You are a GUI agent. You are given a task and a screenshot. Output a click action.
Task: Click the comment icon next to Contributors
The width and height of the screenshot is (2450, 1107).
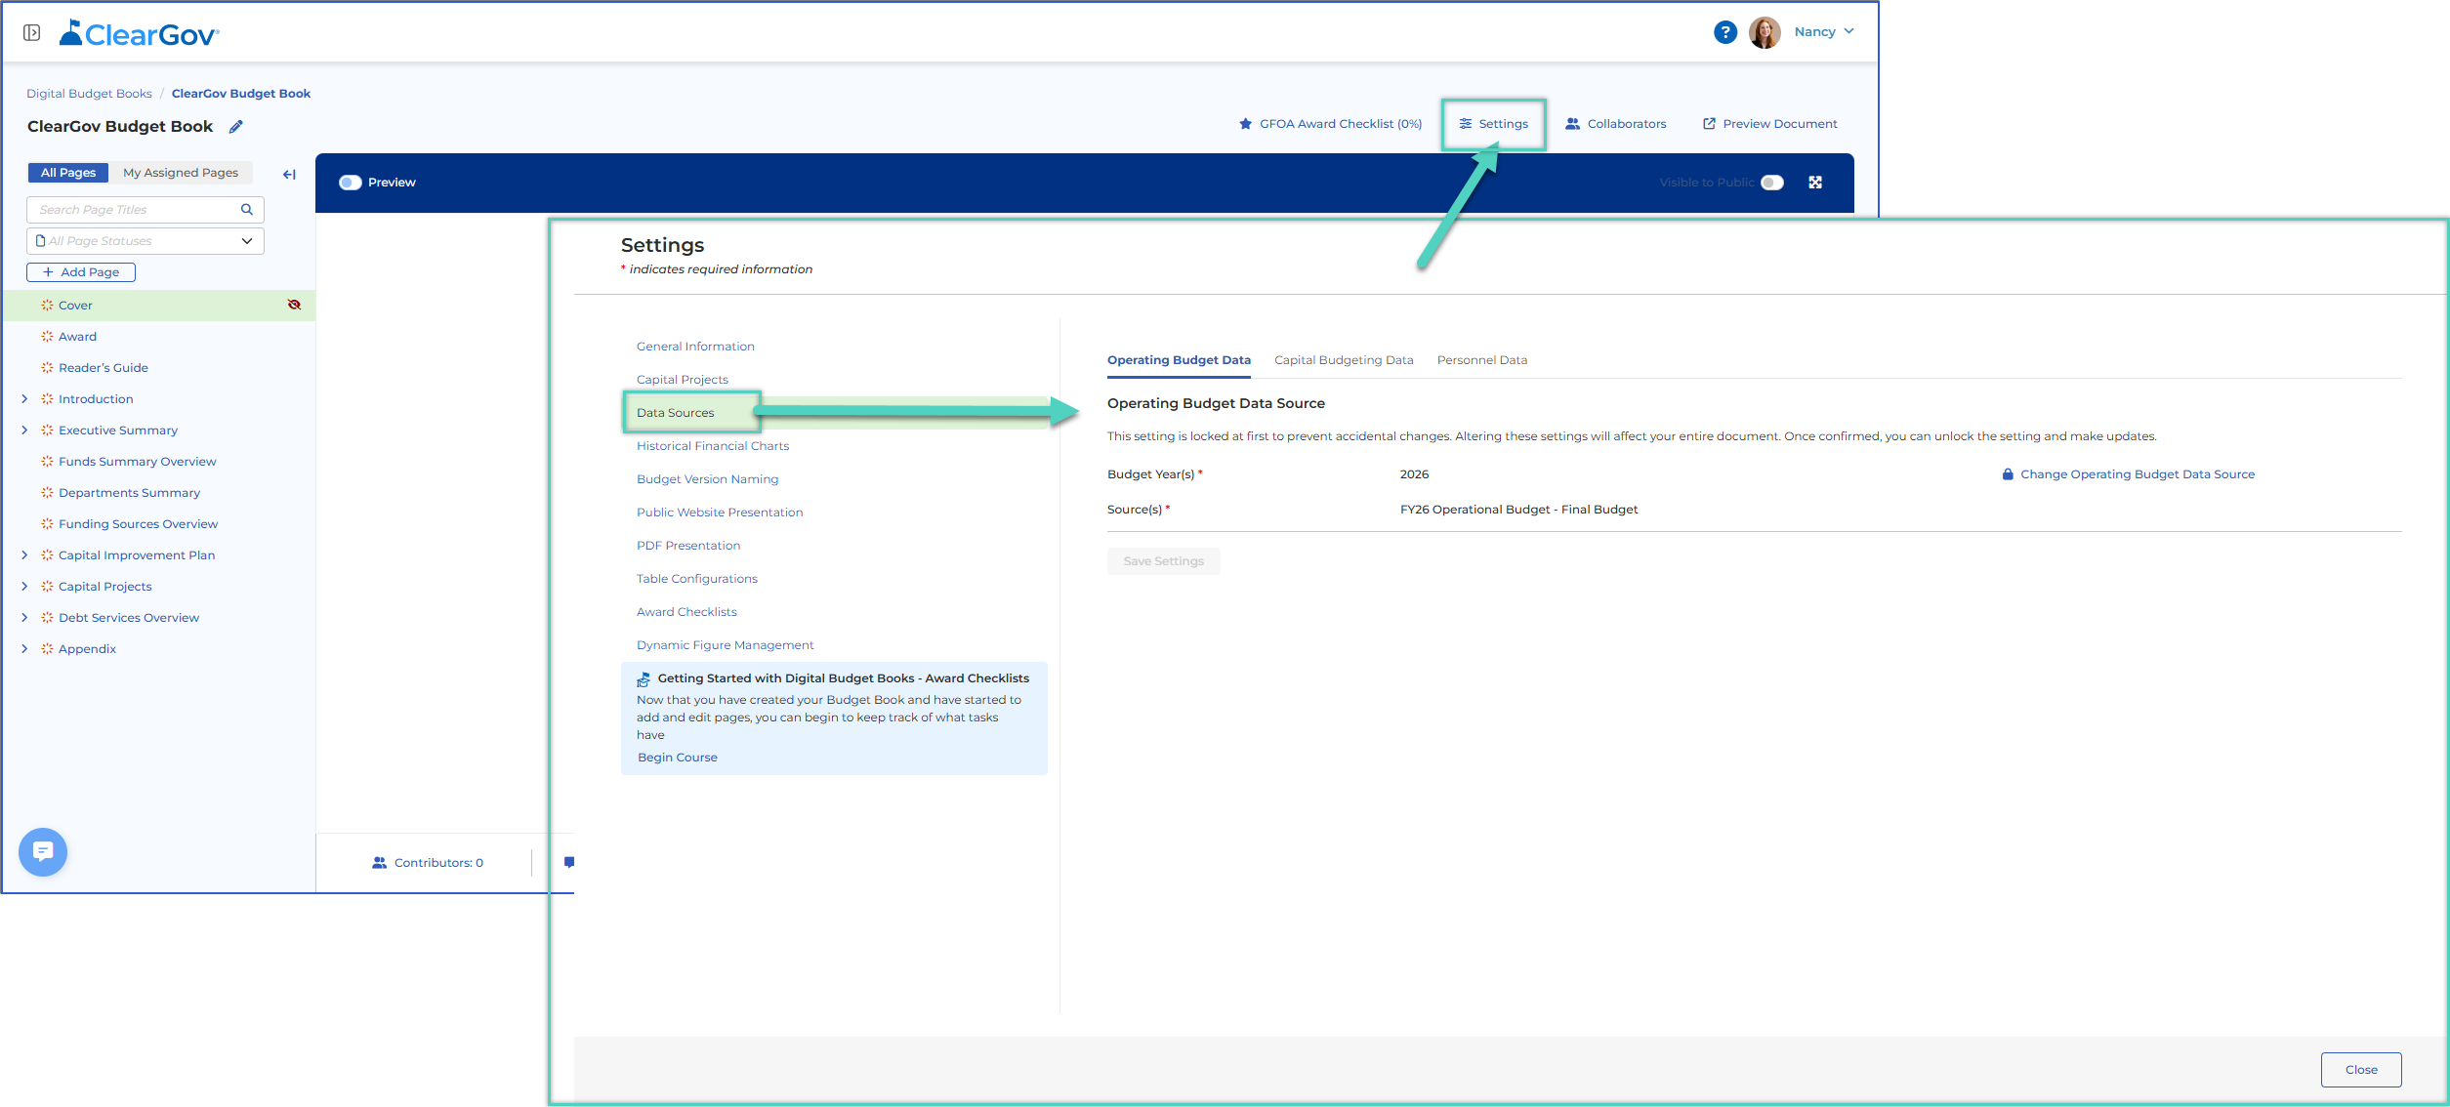click(x=568, y=862)
